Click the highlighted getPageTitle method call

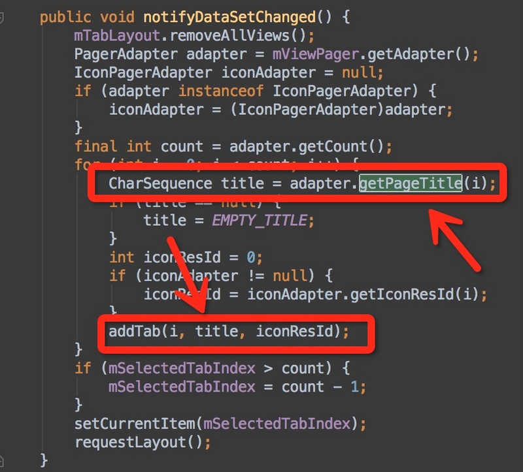point(411,183)
